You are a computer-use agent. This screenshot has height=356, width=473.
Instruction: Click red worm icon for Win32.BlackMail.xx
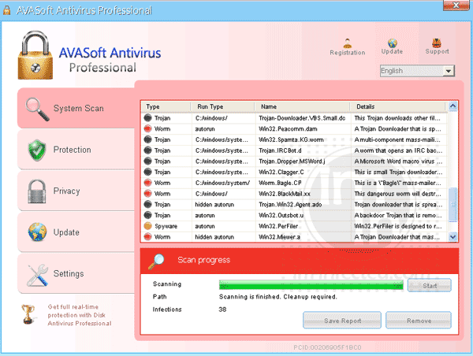point(148,194)
